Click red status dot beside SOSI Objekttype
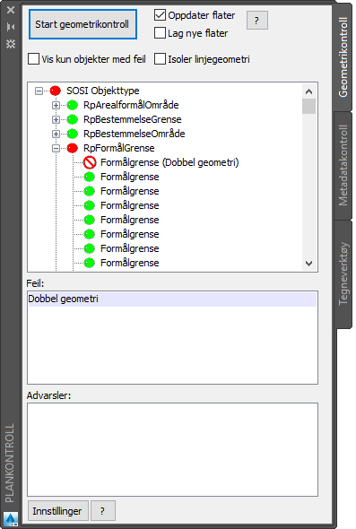 pos(56,91)
